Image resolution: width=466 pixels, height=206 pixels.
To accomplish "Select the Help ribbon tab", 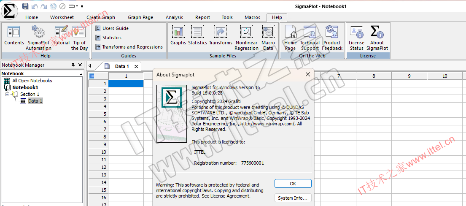I will click(277, 17).
